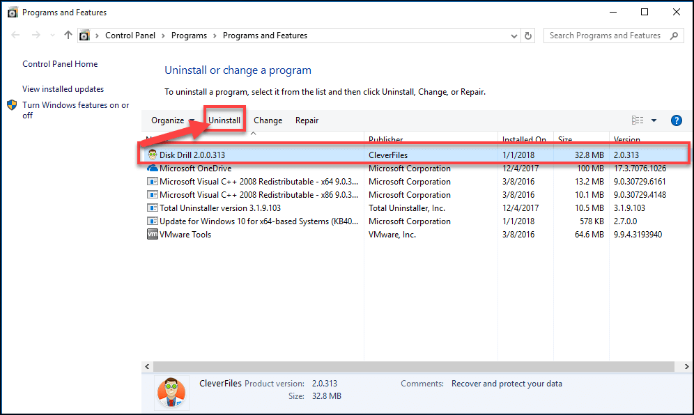Click the Uninstall toolbar button
This screenshot has height=415, width=694.
pyautogui.click(x=224, y=120)
